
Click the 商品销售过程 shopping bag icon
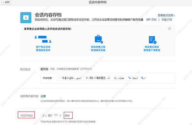click(x=99, y=39)
